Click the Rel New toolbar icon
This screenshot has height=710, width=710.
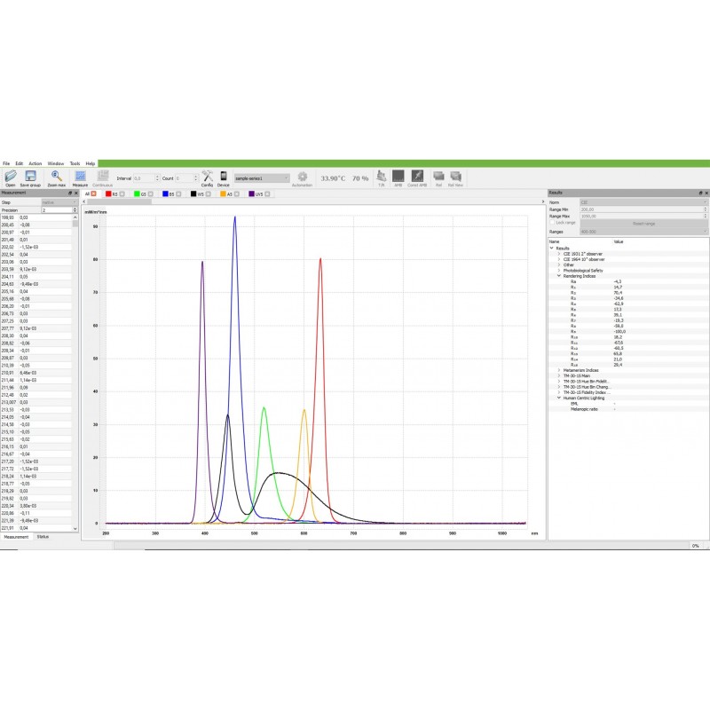tap(456, 177)
